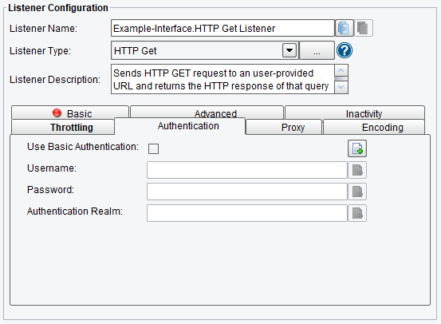Click the description scrollbar up arrow
The width and height of the screenshot is (441, 324).
tap(341, 70)
